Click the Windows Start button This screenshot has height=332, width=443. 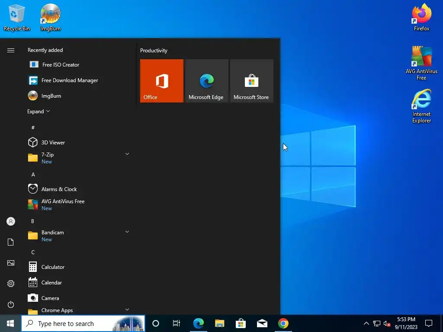coord(10,323)
